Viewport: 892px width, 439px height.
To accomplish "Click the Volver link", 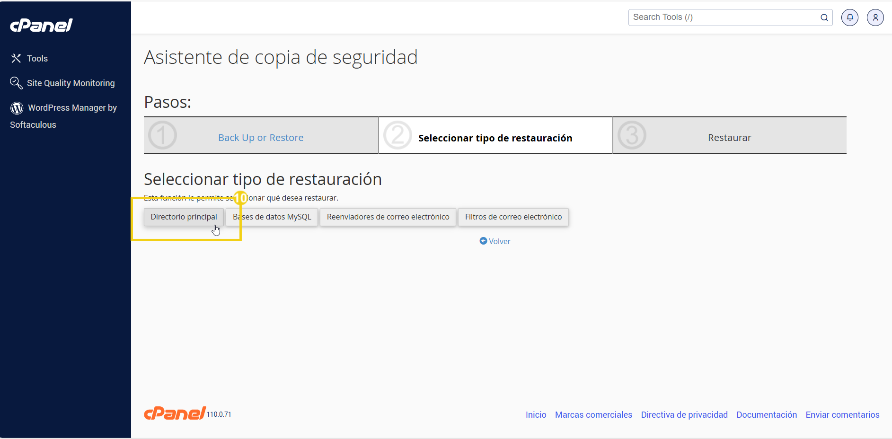I will coord(499,241).
